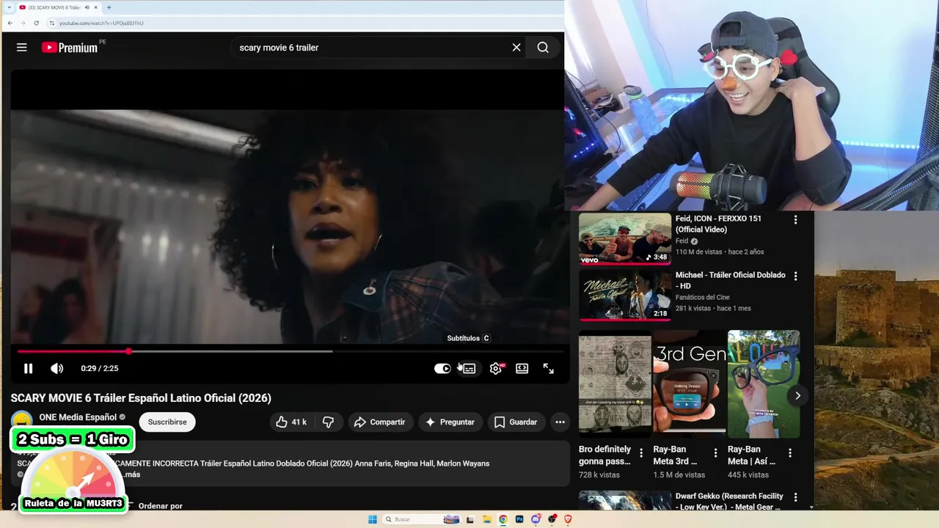The image size is (939, 528).
Task: Open Fanáticos del Cine channel name
Action: tap(703, 297)
